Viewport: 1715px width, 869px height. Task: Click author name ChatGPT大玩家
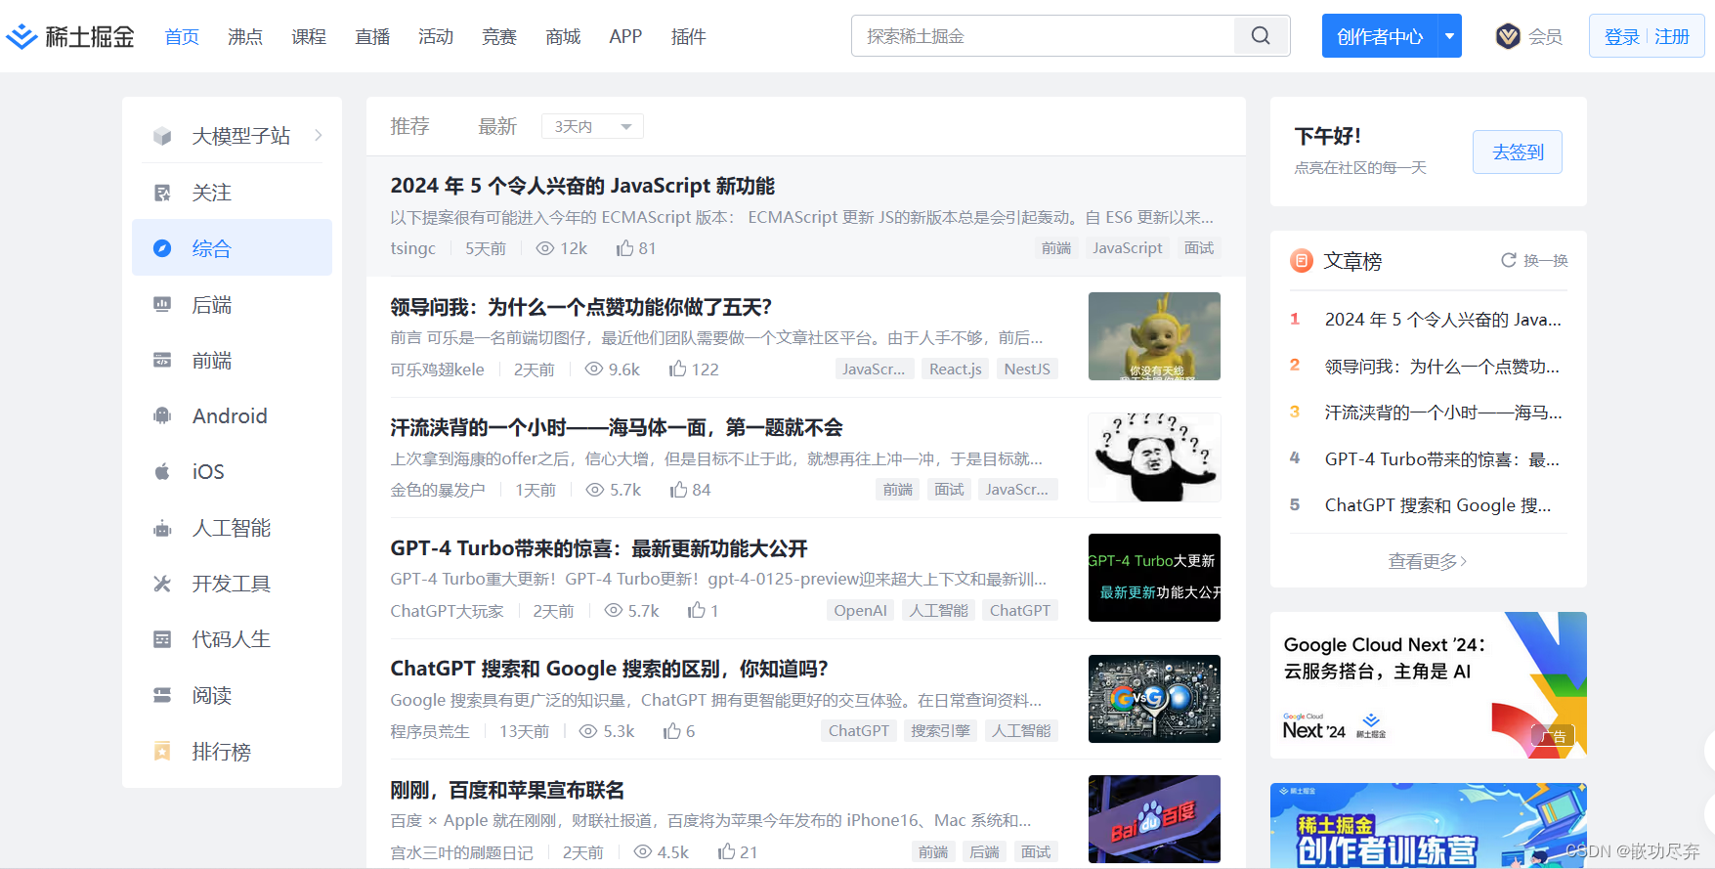(x=448, y=611)
